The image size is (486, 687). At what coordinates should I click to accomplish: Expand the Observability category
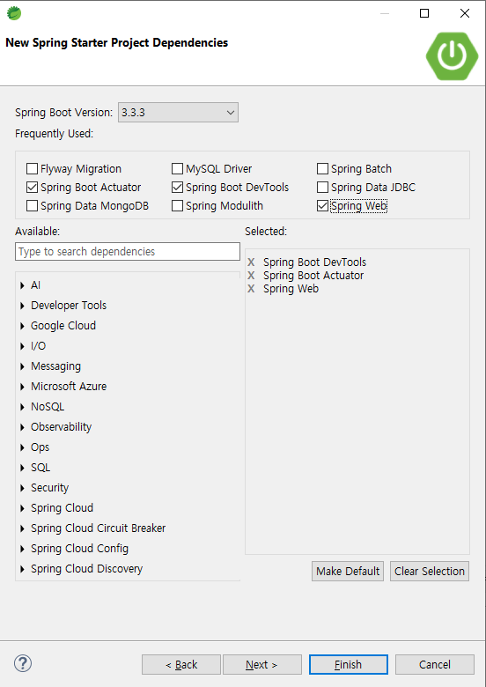(22, 427)
